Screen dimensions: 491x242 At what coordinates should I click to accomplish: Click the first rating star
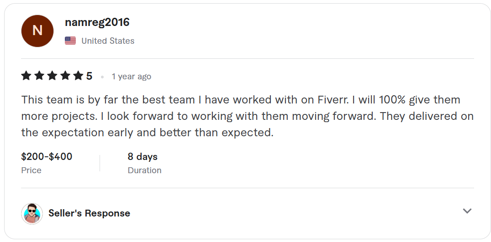click(26, 76)
